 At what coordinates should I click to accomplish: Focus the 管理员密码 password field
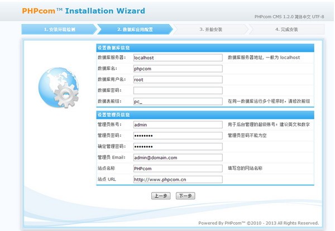178,136
